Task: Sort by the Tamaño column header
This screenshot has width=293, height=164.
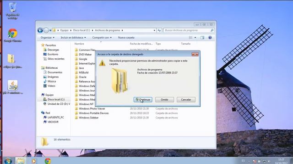Action: pyautogui.click(x=185, y=44)
